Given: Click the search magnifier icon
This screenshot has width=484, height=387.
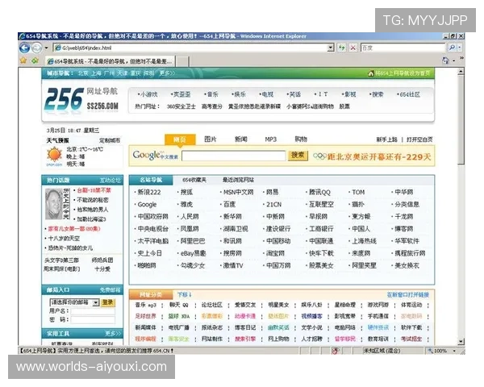Looking at the screenshot, I should [x=452, y=48].
